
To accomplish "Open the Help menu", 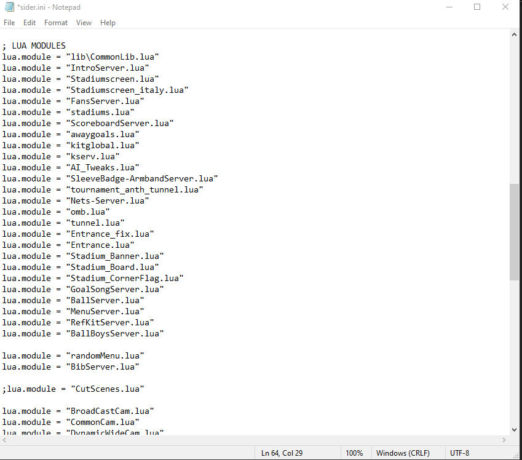I will [108, 23].
